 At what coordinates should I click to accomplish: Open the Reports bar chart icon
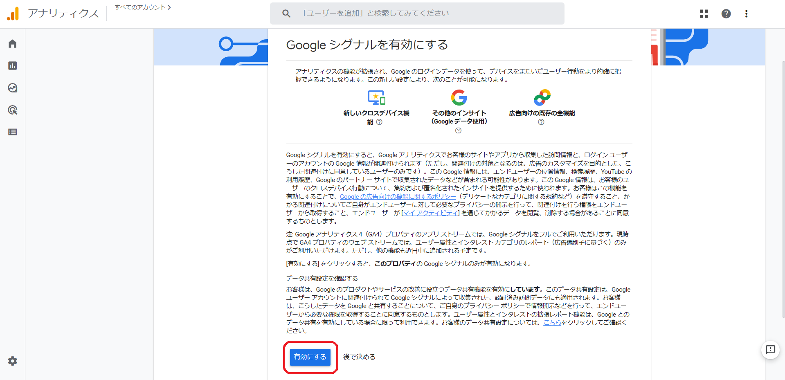[13, 66]
